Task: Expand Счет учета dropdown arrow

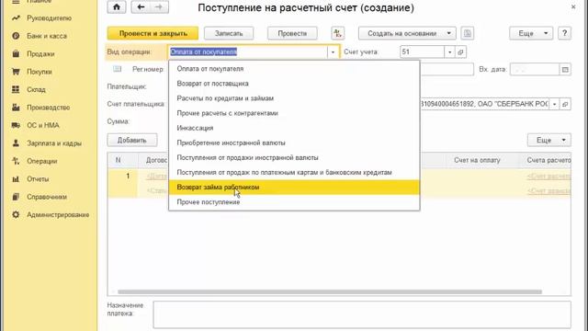Action: [449, 51]
